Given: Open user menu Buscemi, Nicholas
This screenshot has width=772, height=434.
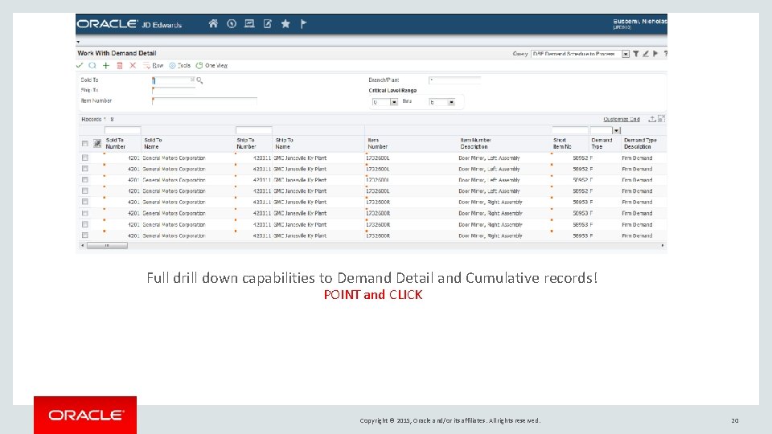Looking at the screenshot, I should pos(639,23).
